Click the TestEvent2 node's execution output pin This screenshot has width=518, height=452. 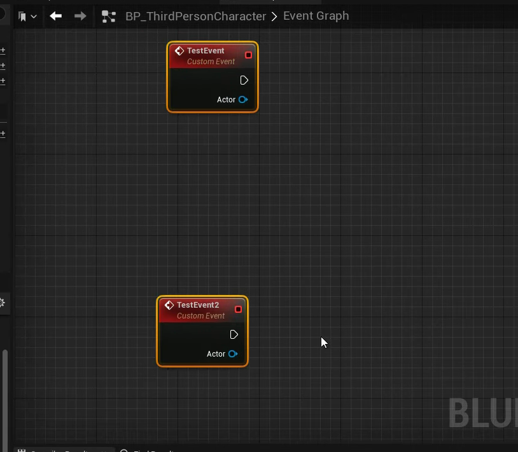pos(234,334)
